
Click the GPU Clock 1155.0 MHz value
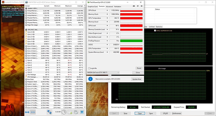(x=115, y=11)
